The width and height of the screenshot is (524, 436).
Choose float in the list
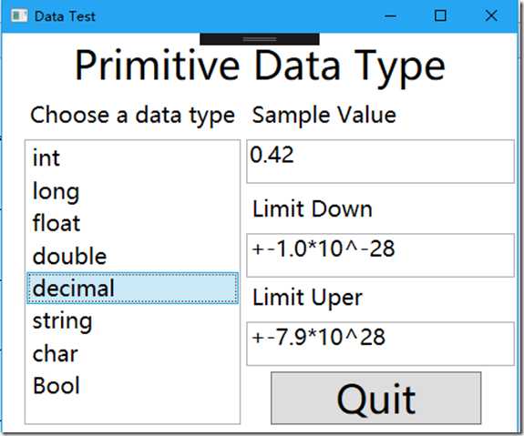tap(132, 223)
